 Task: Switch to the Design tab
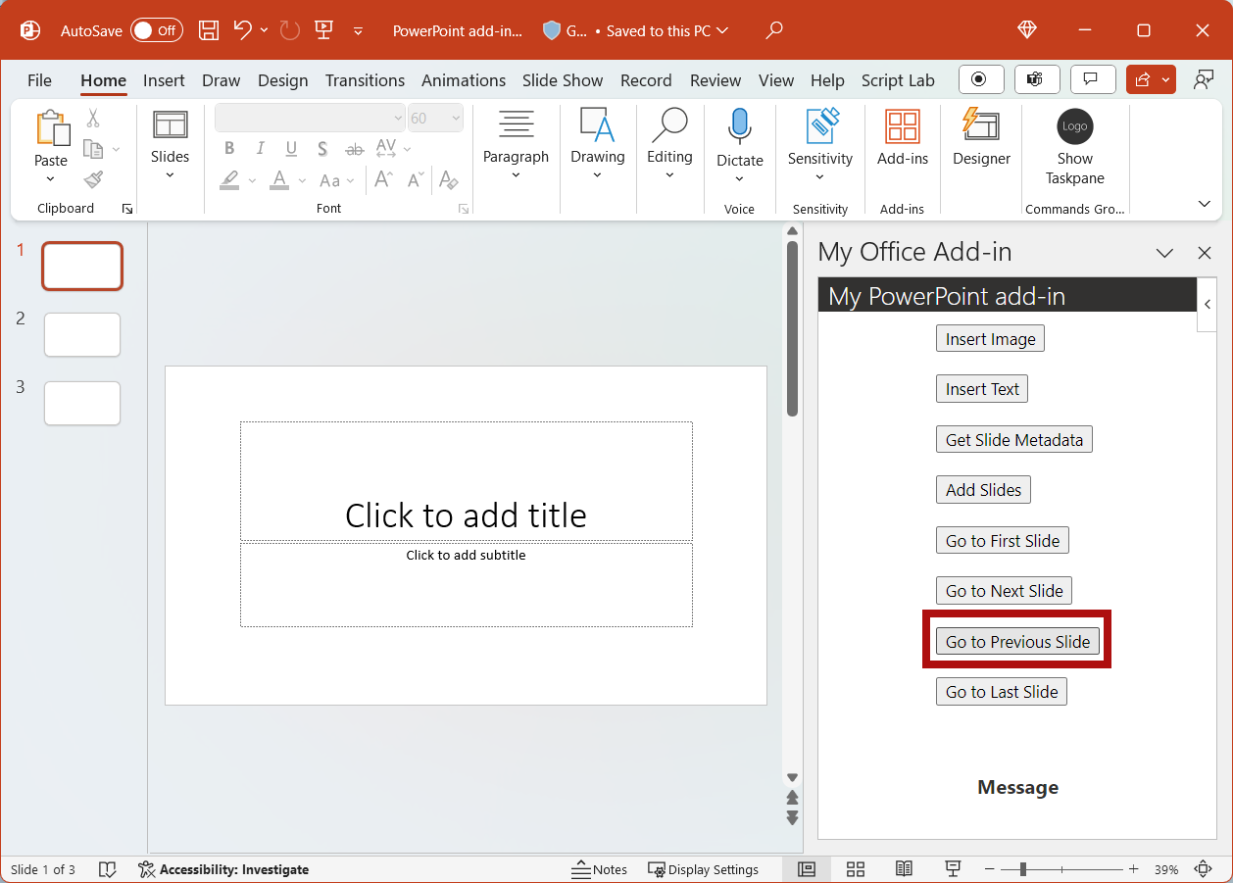(x=283, y=80)
